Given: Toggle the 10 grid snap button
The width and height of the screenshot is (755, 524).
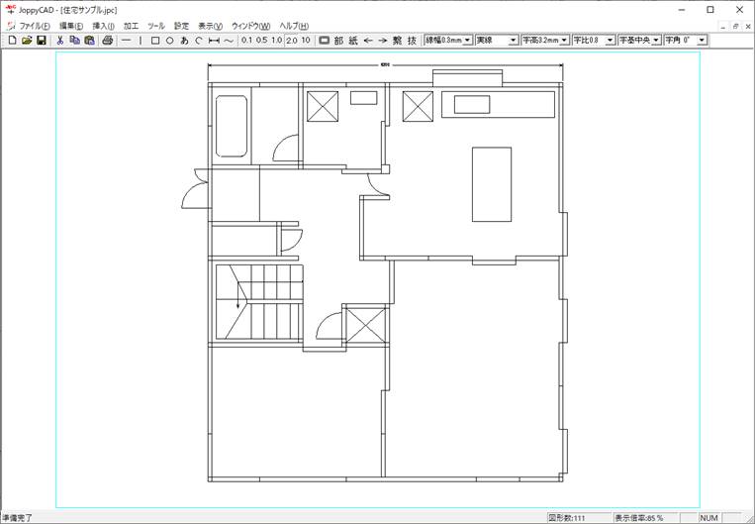Looking at the screenshot, I should 306,41.
